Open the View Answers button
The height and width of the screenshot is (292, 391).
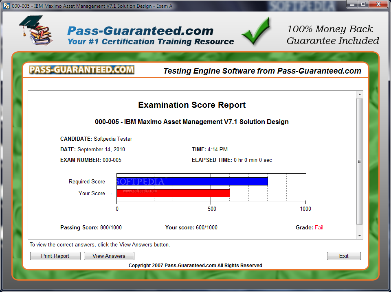point(109,256)
